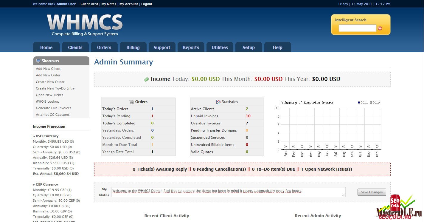Click Unpaid Invoices count 10
Image resolution: width=424 pixels, height=222 pixels.
point(248,116)
